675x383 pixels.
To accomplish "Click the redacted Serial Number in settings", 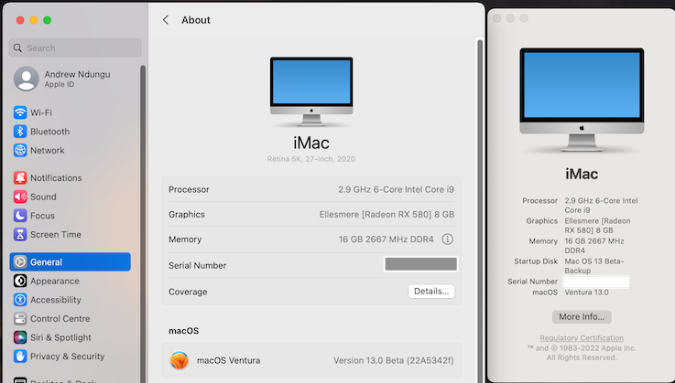I will [420, 264].
